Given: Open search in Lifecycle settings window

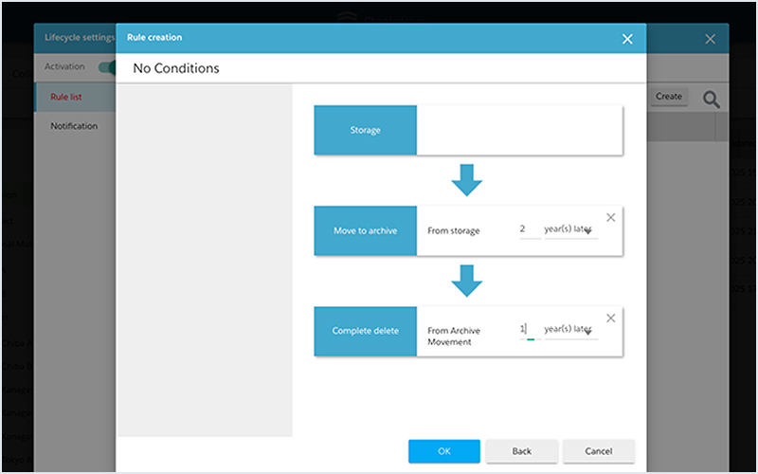Looking at the screenshot, I should [x=711, y=100].
